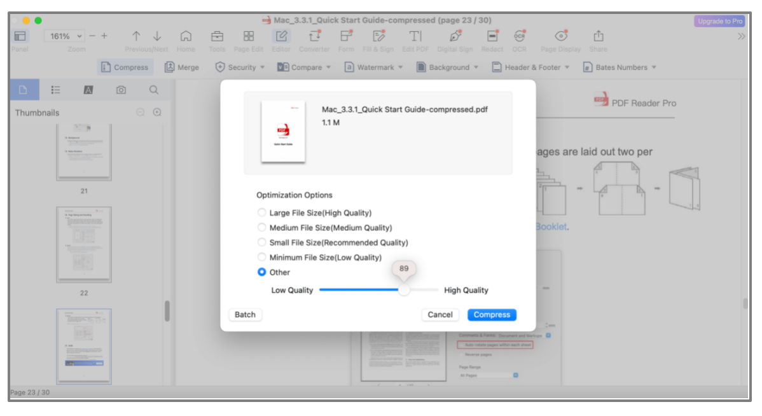
Task: Click PDF file preview in dialog
Action: click(x=283, y=131)
